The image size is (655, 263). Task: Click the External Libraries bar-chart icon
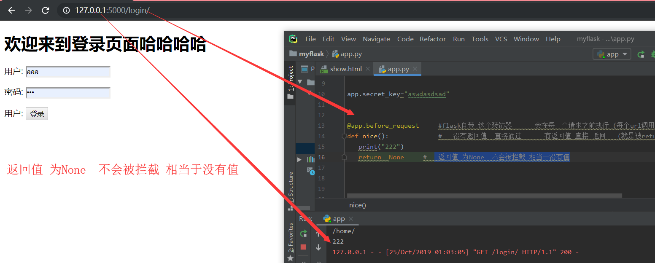(x=311, y=159)
